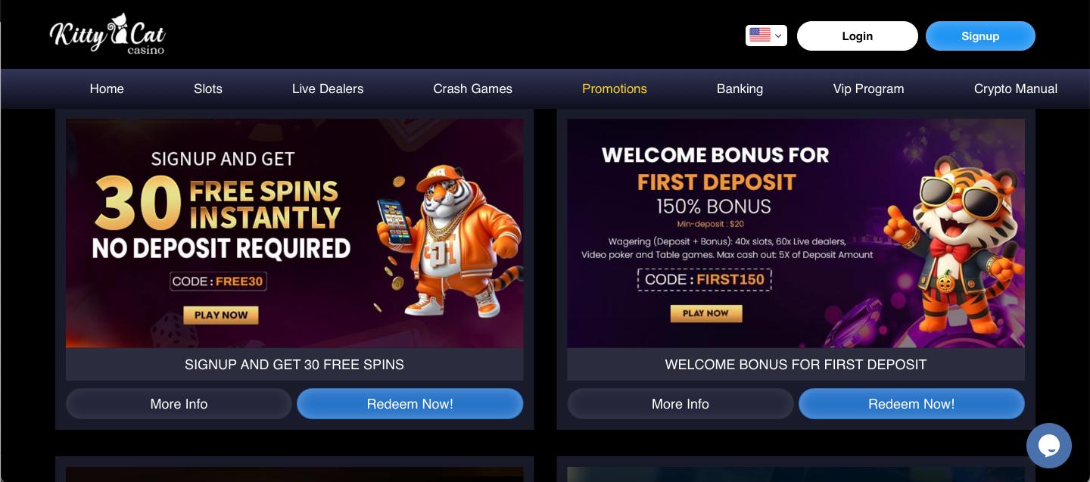The width and height of the screenshot is (1090, 482).
Task: Click the first deposit bonus banner
Action: (796, 233)
